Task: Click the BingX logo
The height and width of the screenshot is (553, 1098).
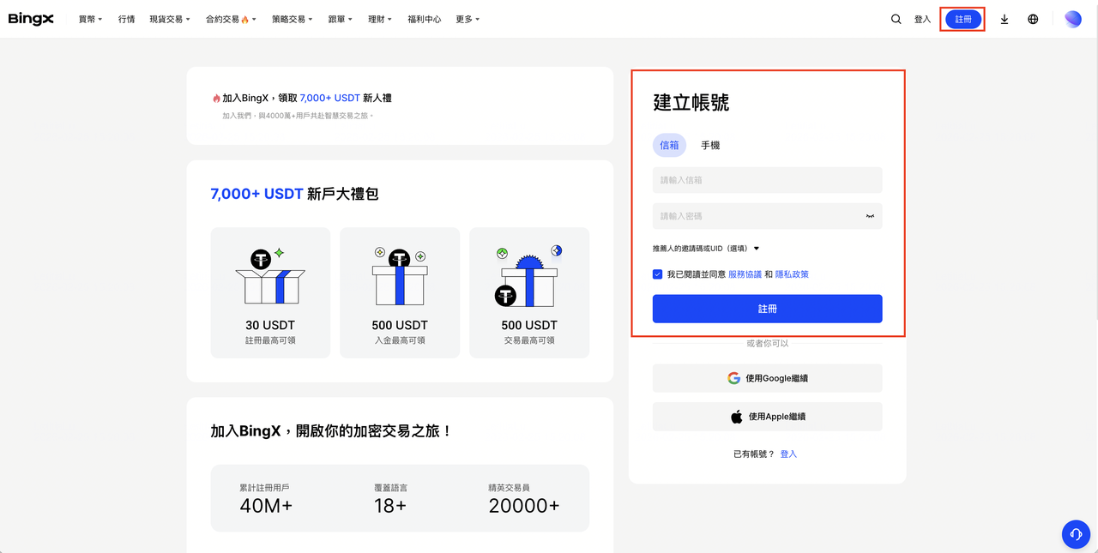Action: (x=31, y=19)
